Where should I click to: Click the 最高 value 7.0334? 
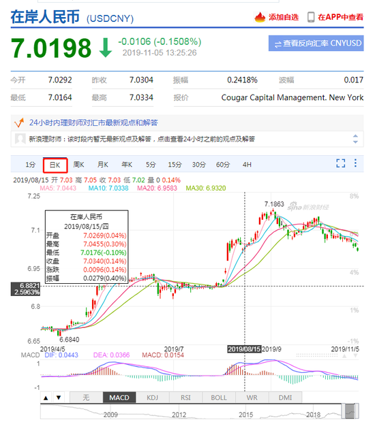coord(141,97)
